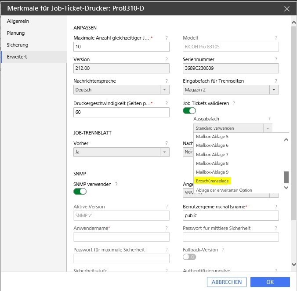Open the Planung tab

click(16, 33)
